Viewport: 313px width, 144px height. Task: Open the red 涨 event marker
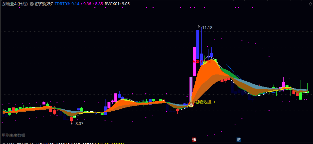pos(194,140)
